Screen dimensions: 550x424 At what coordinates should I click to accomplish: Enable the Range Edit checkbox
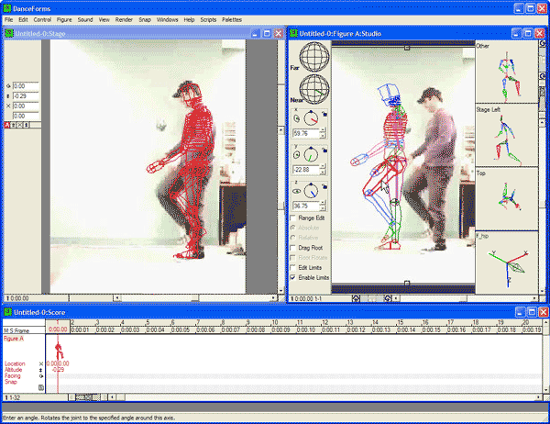tap(293, 218)
